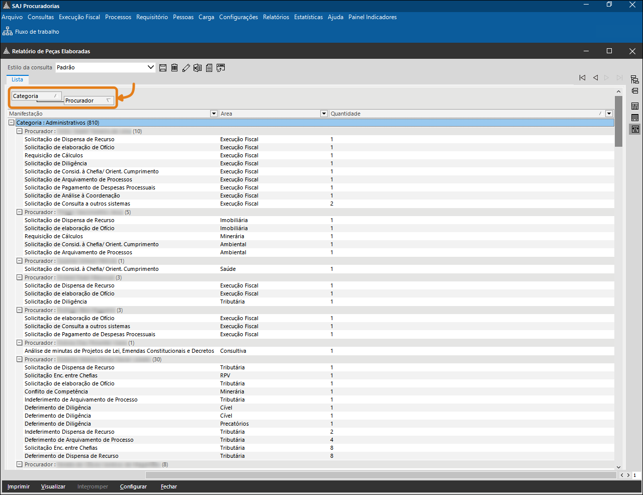This screenshot has width=643, height=495.
Task: Switch to the Lista tab
Action: [x=18, y=79]
